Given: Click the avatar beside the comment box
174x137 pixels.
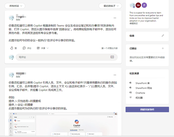Looking at the screenshot, I should (x=11, y=57).
